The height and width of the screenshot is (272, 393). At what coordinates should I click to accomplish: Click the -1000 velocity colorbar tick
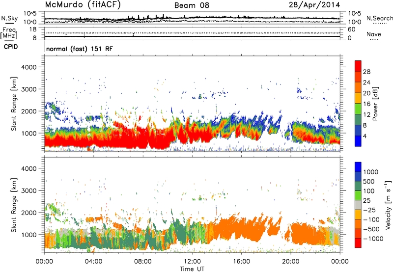point(373,239)
